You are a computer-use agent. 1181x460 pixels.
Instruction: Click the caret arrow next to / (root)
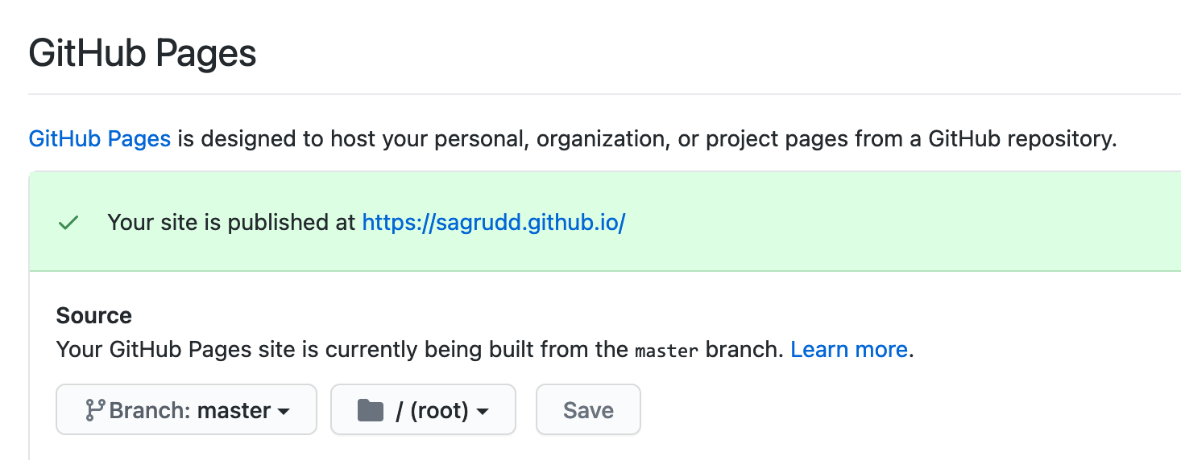pos(483,412)
